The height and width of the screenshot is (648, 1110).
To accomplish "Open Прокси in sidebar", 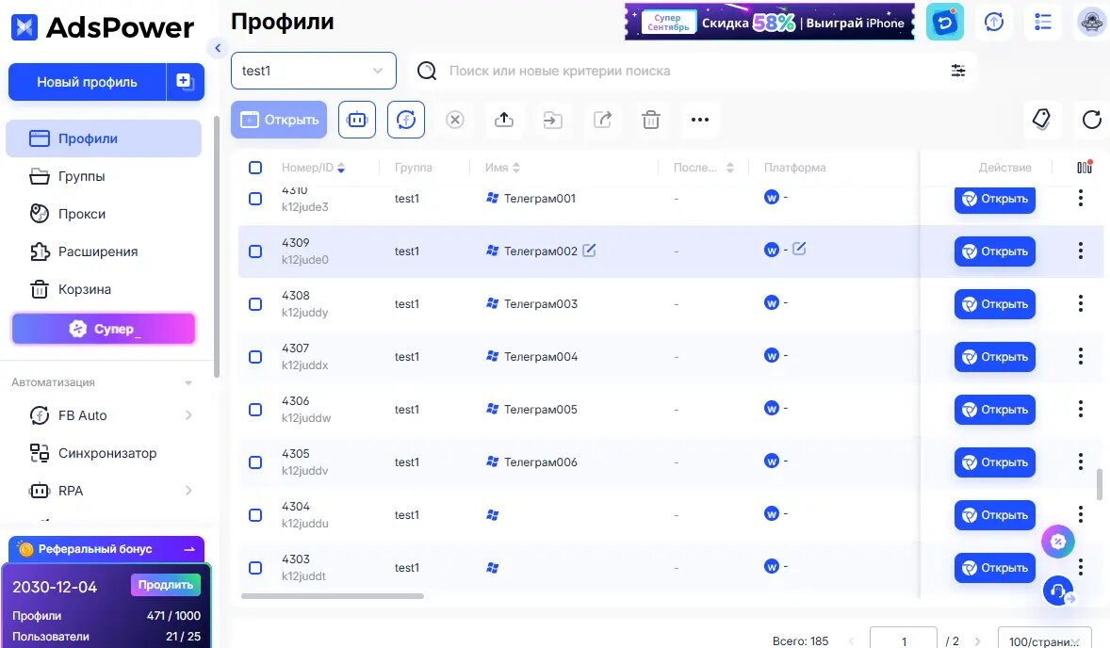I will point(104,214).
